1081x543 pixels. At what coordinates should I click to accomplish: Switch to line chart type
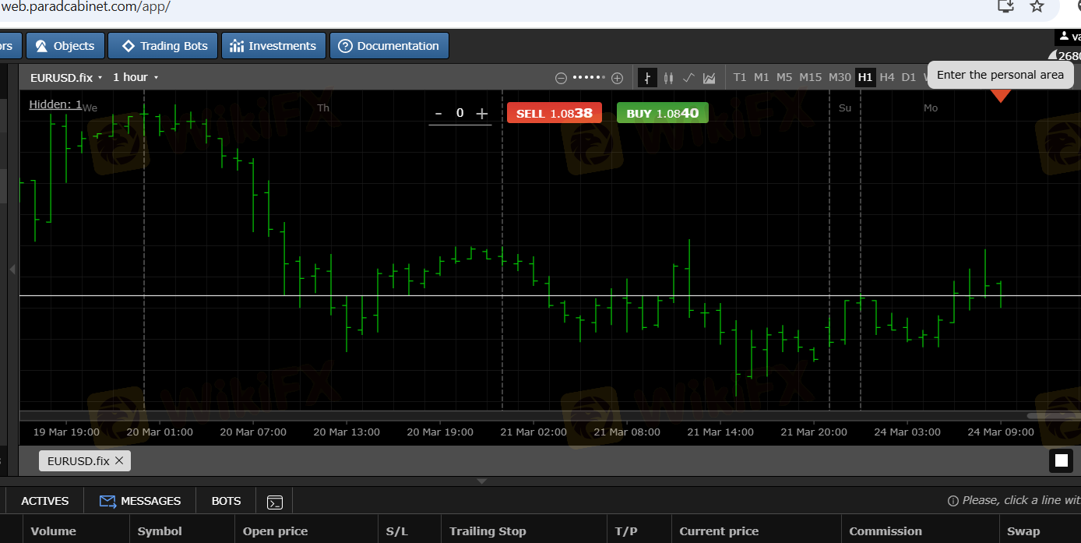click(x=688, y=77)
